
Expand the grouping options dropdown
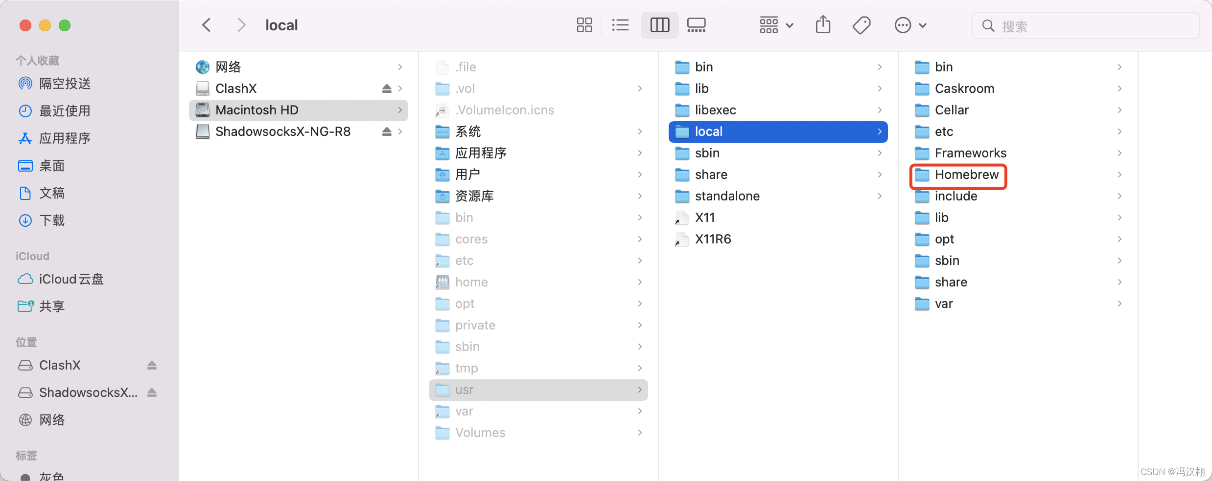pos(776,25)
